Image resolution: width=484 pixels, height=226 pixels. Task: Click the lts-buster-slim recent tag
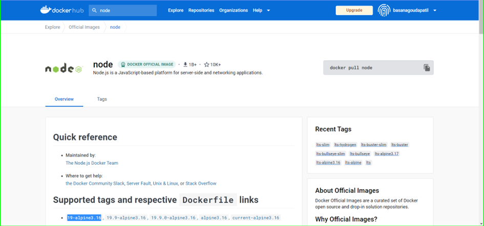tap(374, 144)
